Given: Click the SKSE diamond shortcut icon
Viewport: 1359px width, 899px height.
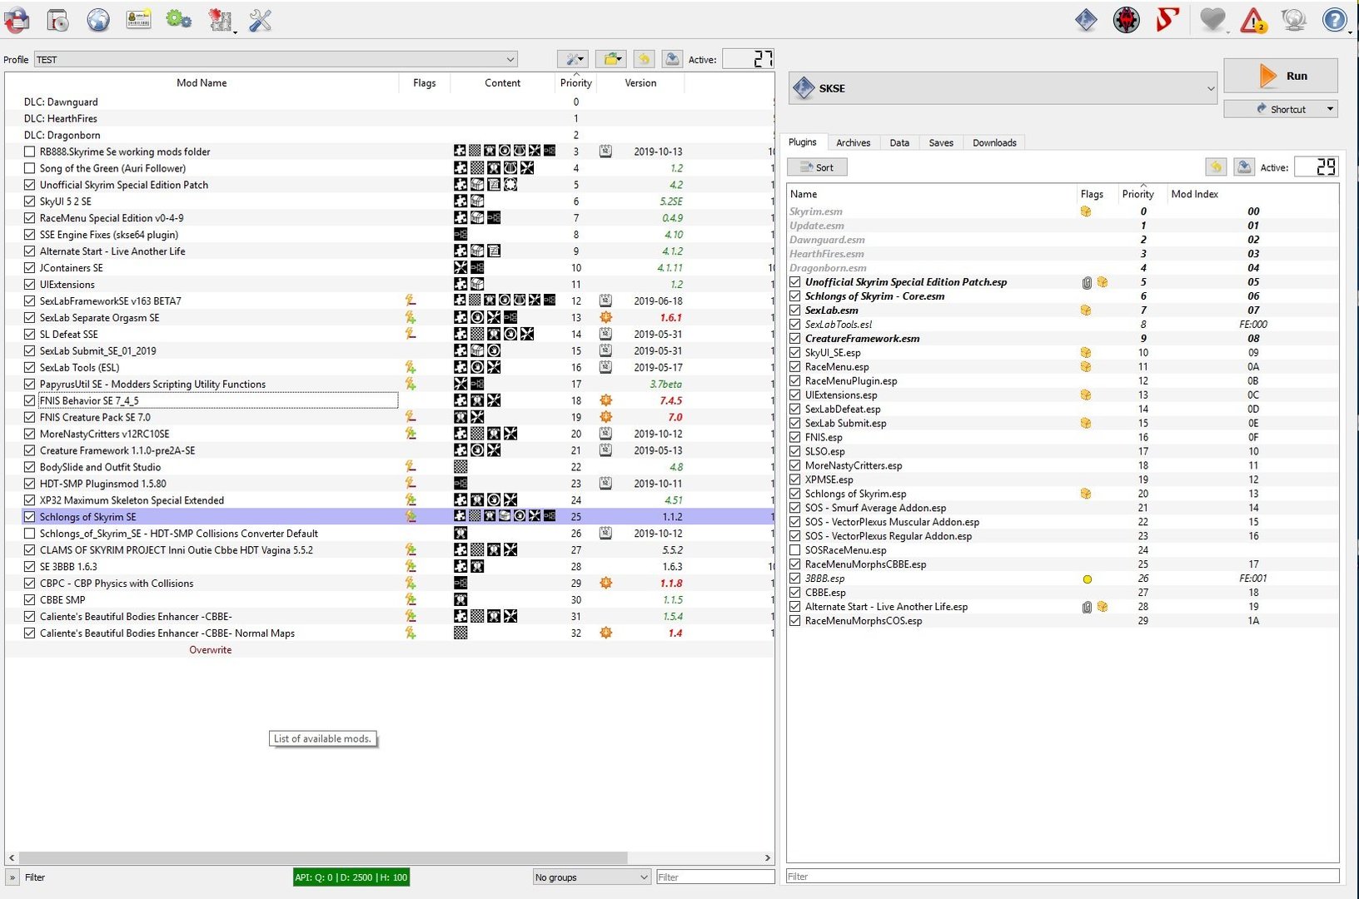Looking at the screenshot, I should pyautogui.click(x=1086, y=20).
